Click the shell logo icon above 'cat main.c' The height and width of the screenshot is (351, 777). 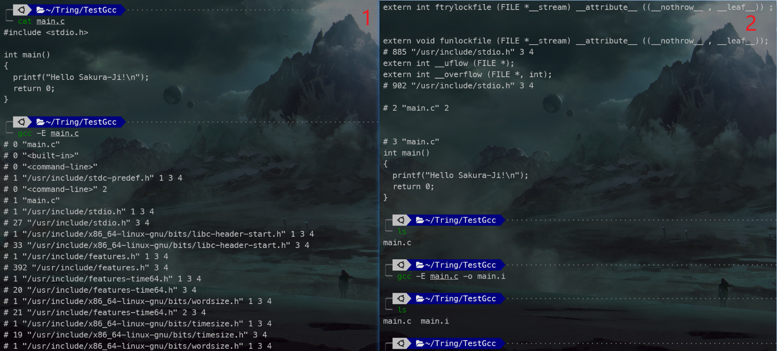[21, 9]
